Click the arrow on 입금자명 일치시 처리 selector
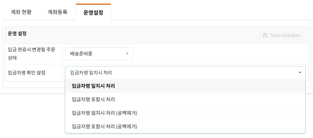313x138 pixels. click(x=300, y=73)
